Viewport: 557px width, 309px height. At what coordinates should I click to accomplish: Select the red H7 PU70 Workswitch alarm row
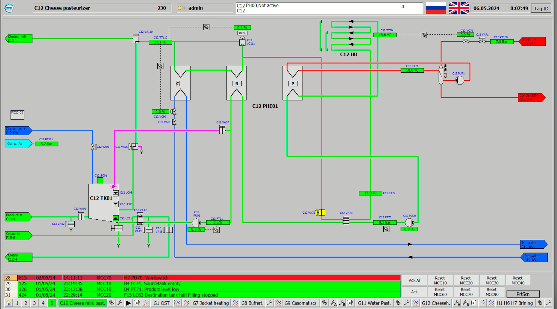(202, 278)
